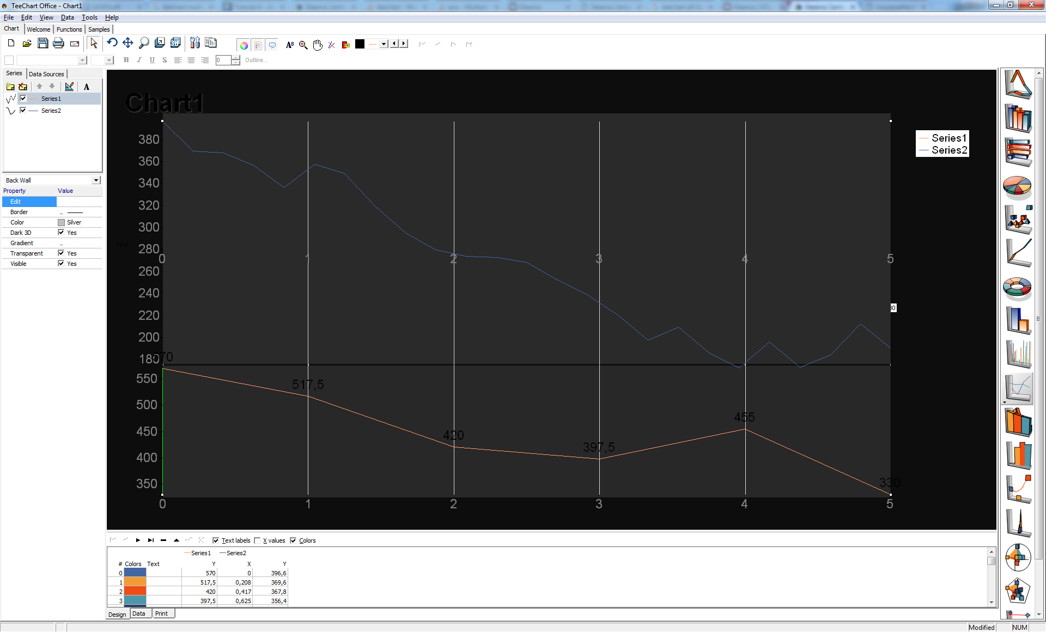The height and width of the screenshot is (632, 1046).
Task: Open the Tools menu
Action: pos(89,17)
